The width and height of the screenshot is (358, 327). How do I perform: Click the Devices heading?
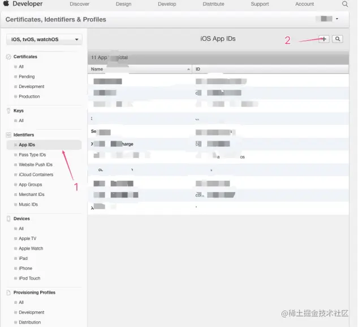[x=21, y=219]
